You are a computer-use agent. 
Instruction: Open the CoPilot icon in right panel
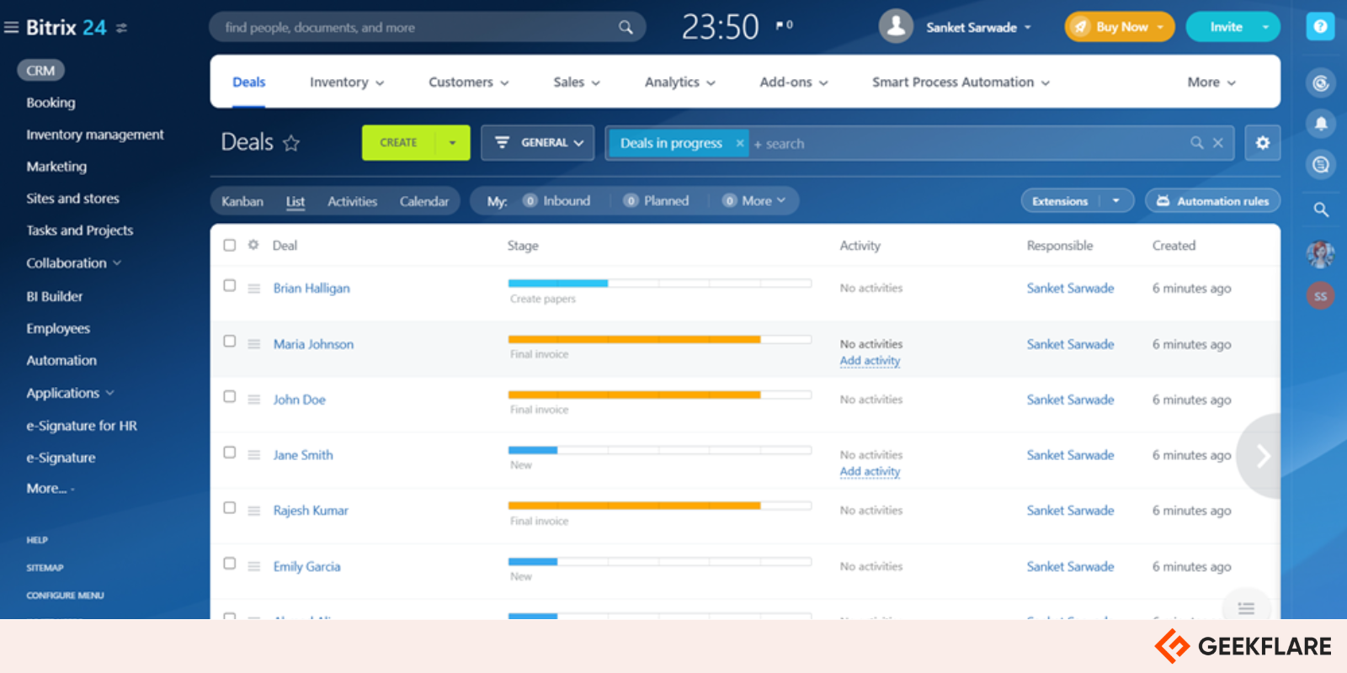click(1321, 82)
